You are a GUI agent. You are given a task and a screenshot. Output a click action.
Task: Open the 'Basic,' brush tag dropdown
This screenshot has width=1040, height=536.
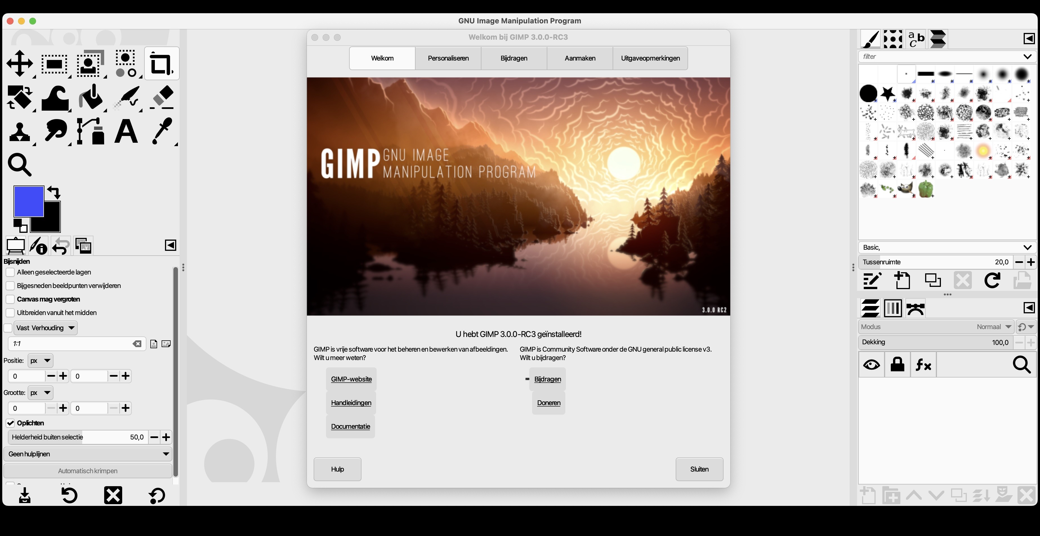(x=946, y=247)
